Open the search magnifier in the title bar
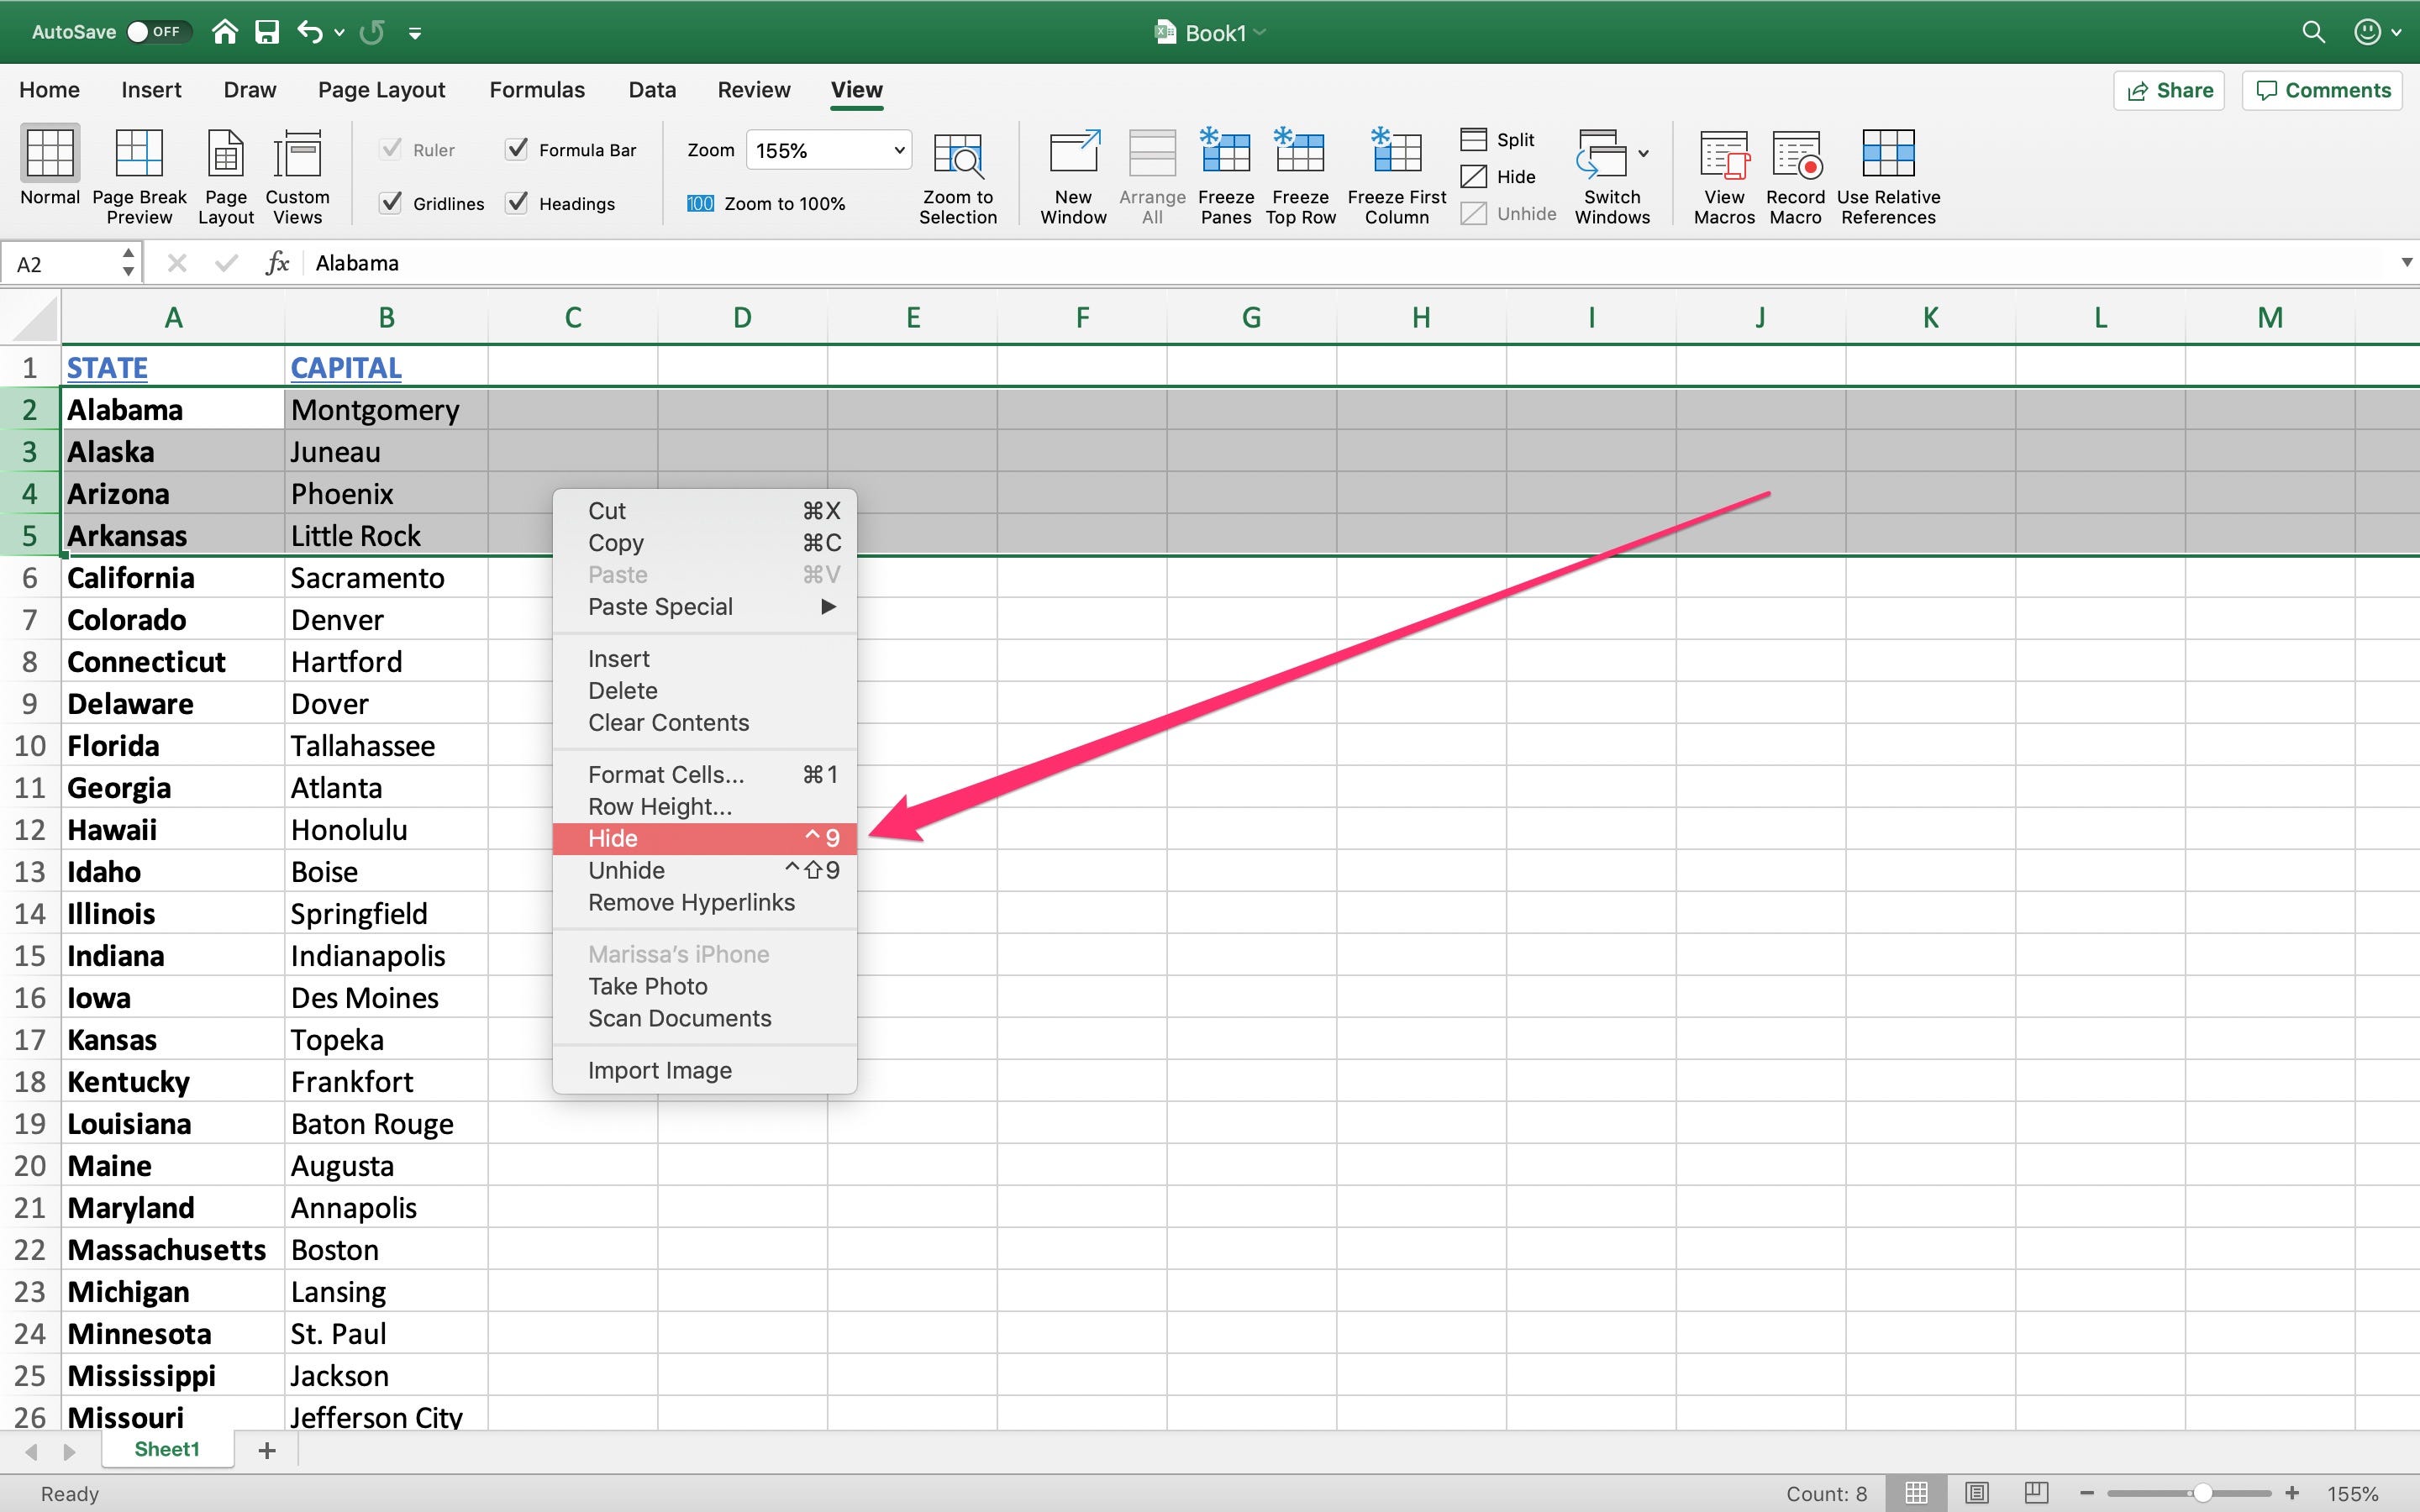The width and height of the screenshot is (2420, 1512). [2313, 32]
